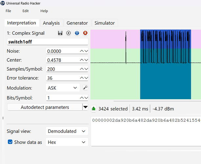201x164 pixels.
Task: Open the Signal view Demodulated dropdown
Action: 67,131
